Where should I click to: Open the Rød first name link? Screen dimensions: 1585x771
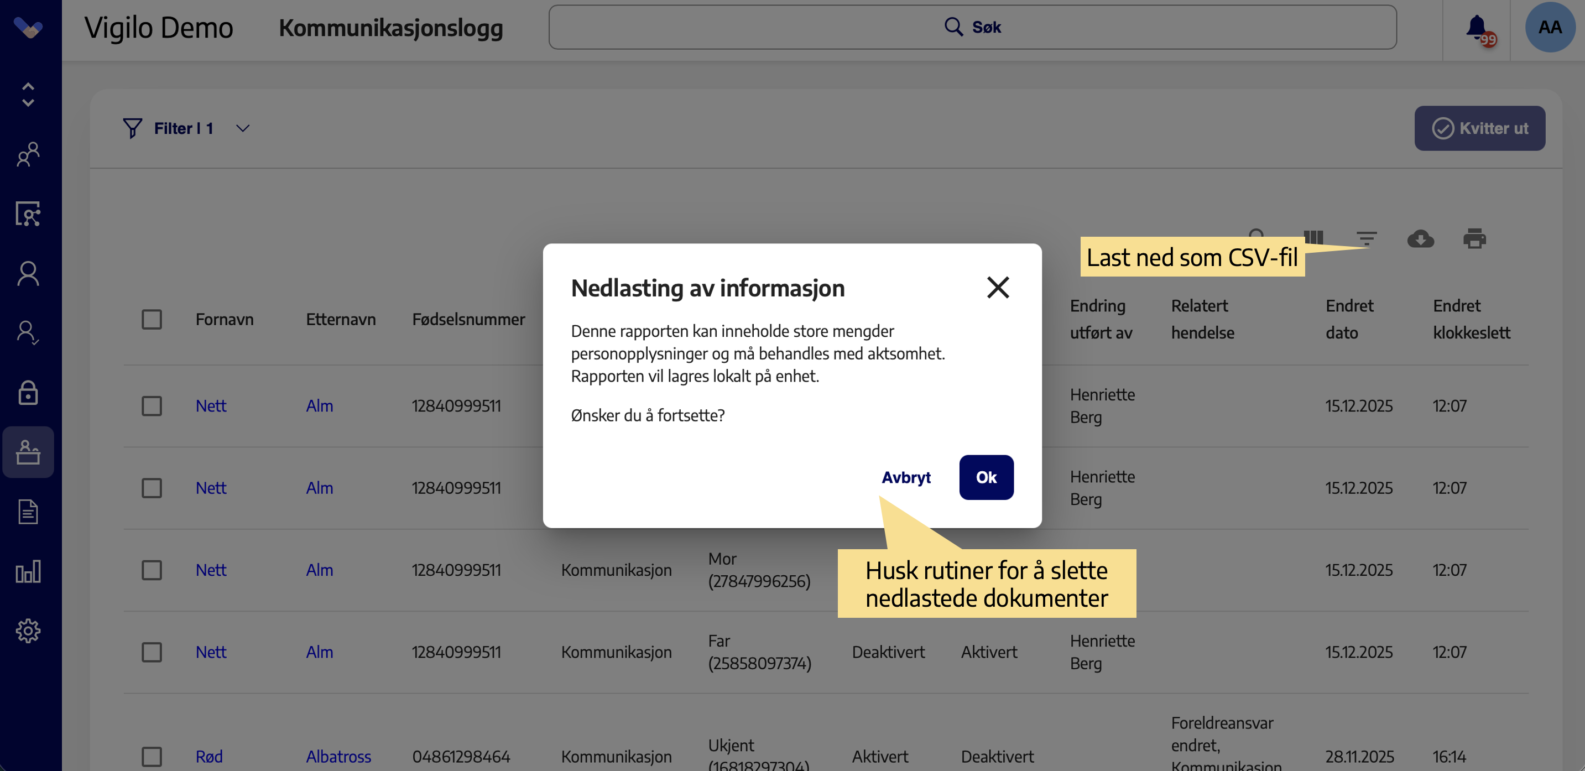(x=209, y=757)
